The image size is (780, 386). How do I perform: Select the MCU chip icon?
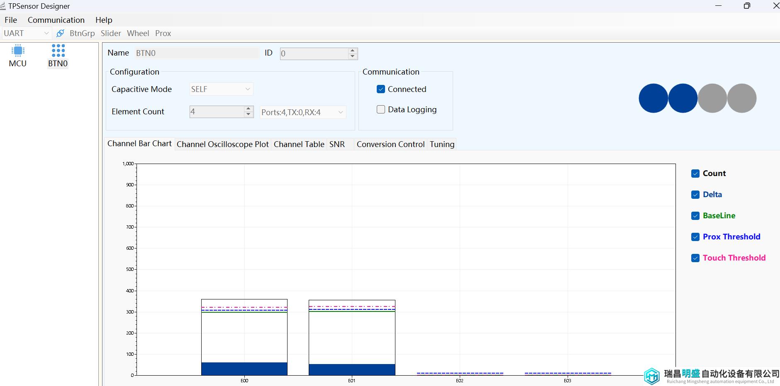pos(18,51)
